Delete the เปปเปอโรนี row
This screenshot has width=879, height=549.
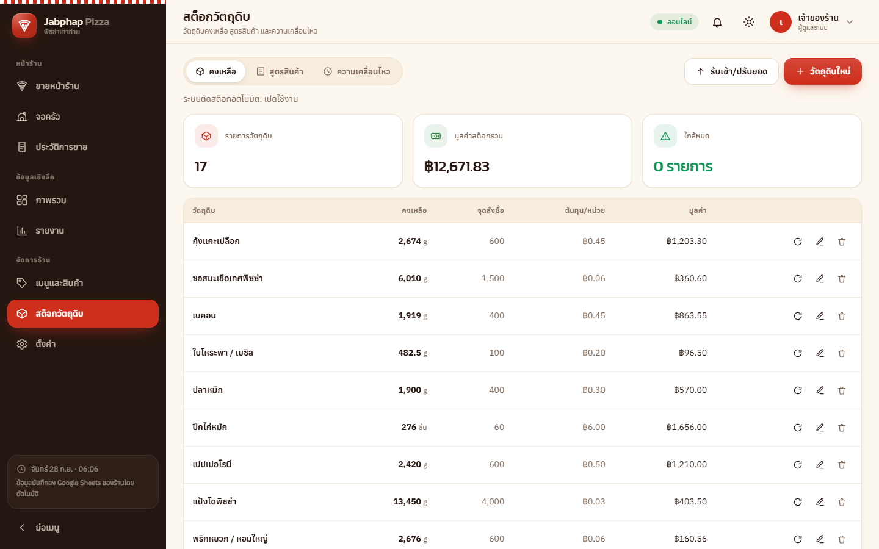[842, 465]
